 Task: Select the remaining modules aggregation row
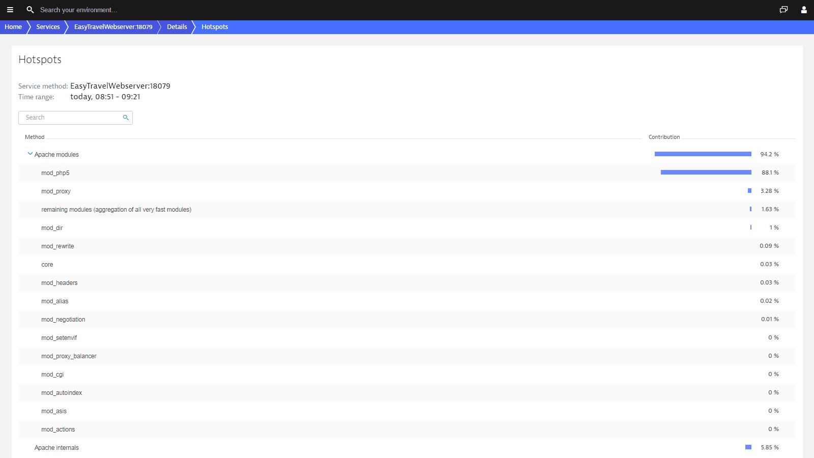coord(407,209)
